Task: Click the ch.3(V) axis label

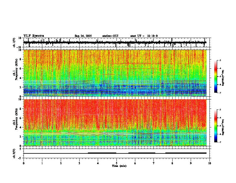Action: tap(14, 153)
